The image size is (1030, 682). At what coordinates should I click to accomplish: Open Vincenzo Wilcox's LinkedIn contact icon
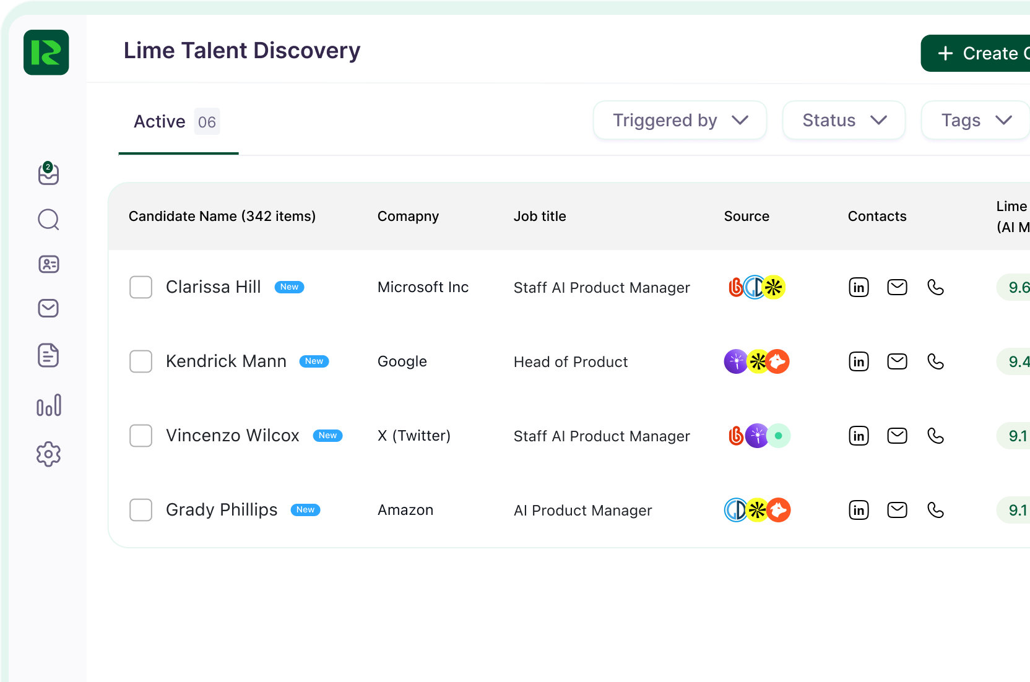coord(859,436)
